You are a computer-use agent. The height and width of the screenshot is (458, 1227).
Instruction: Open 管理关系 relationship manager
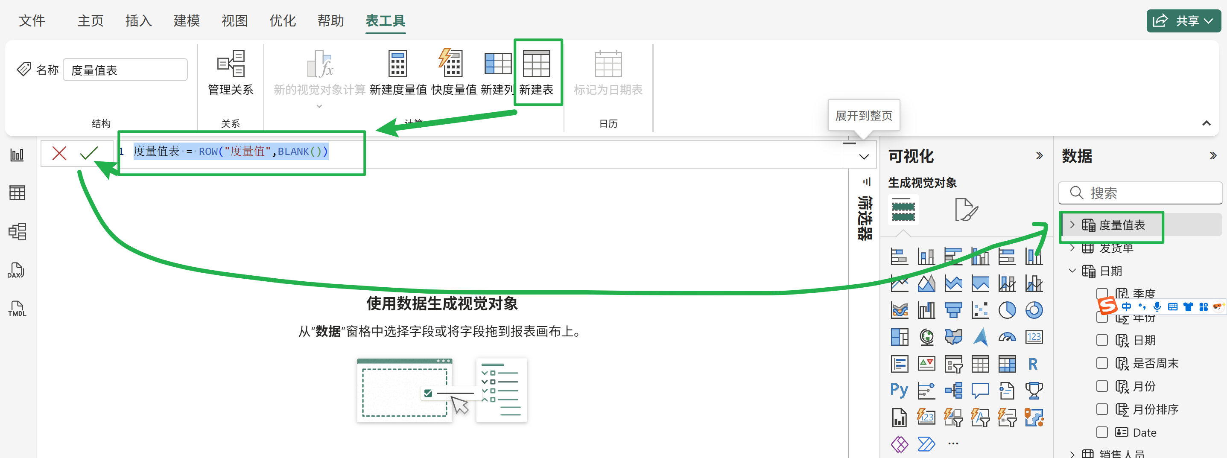231,64
